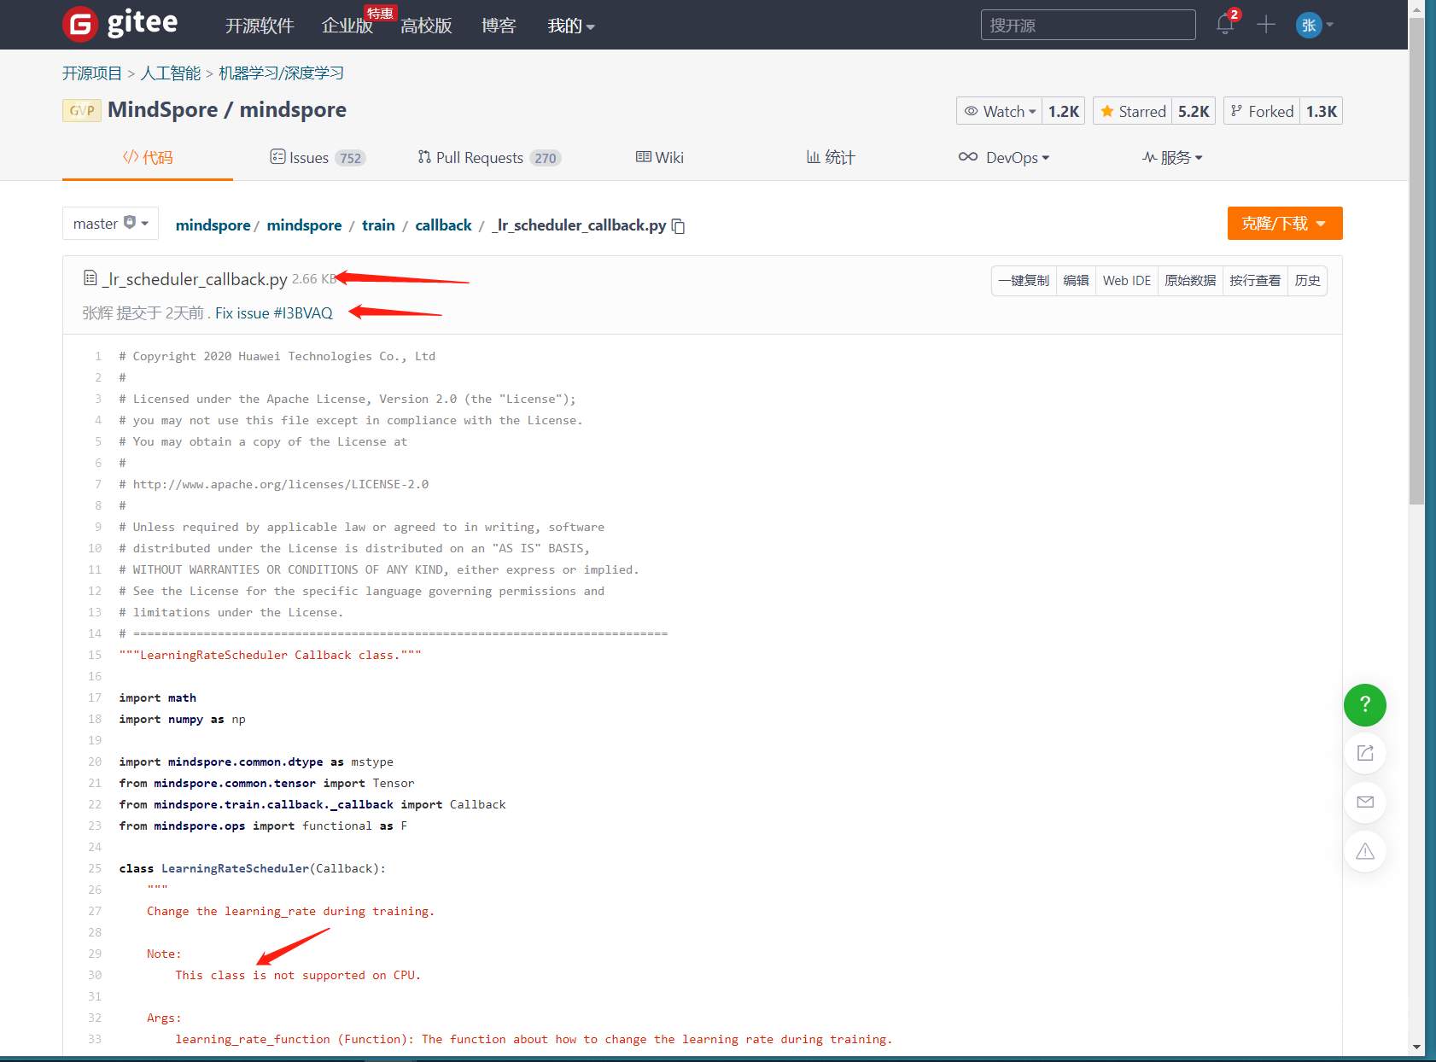Open the 统计 tab
This screenshot has width=1436, height=1062.
coord(831,157)
